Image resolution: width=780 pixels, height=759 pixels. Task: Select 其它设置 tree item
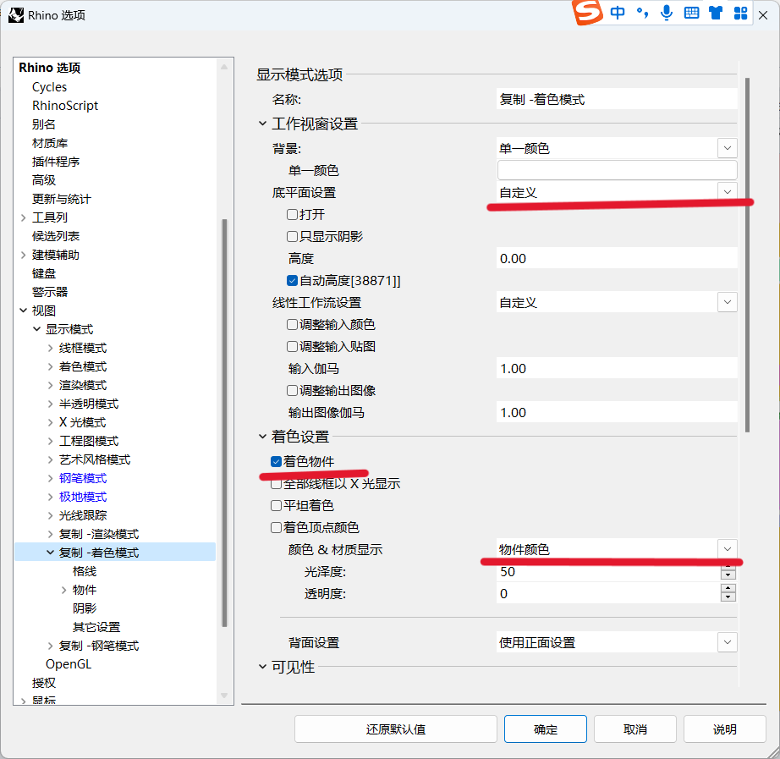[x=96, y=627]
